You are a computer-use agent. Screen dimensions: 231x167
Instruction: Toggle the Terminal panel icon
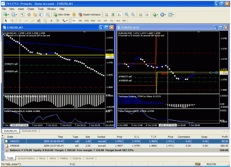(x=41, y=14)
